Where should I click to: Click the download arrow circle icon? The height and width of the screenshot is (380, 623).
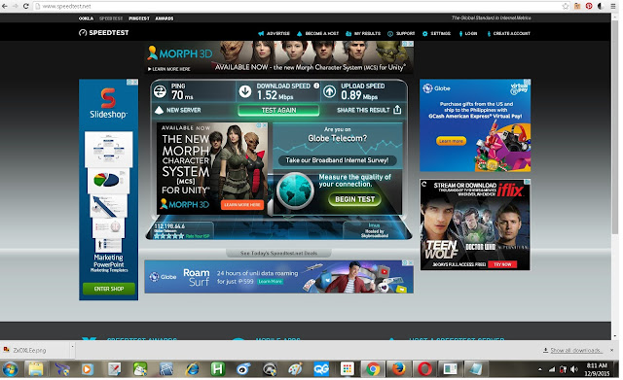[245, 91]
